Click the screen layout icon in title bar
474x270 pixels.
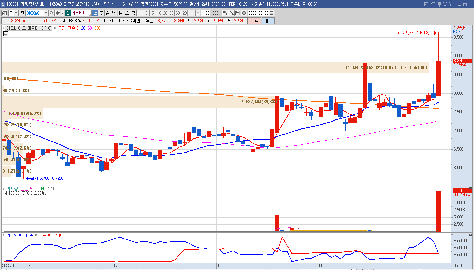click(426, 4)
